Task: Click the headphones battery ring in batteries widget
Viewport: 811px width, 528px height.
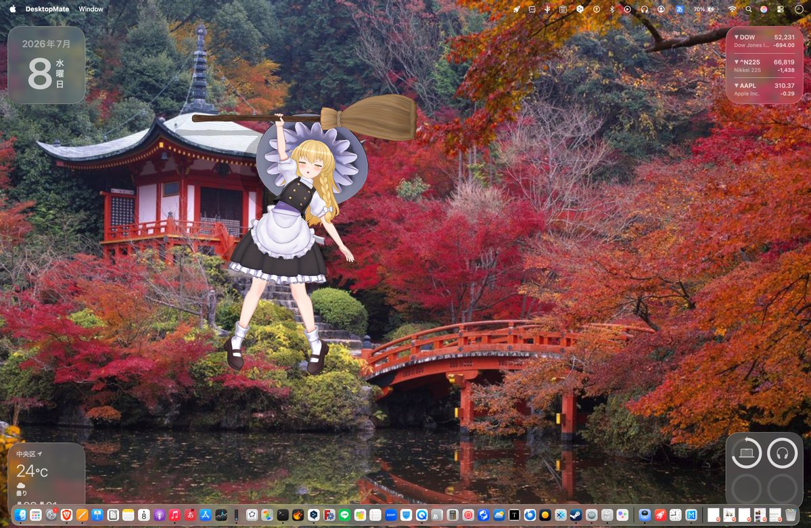Action: pyautogui.click(x=782, y=454)
